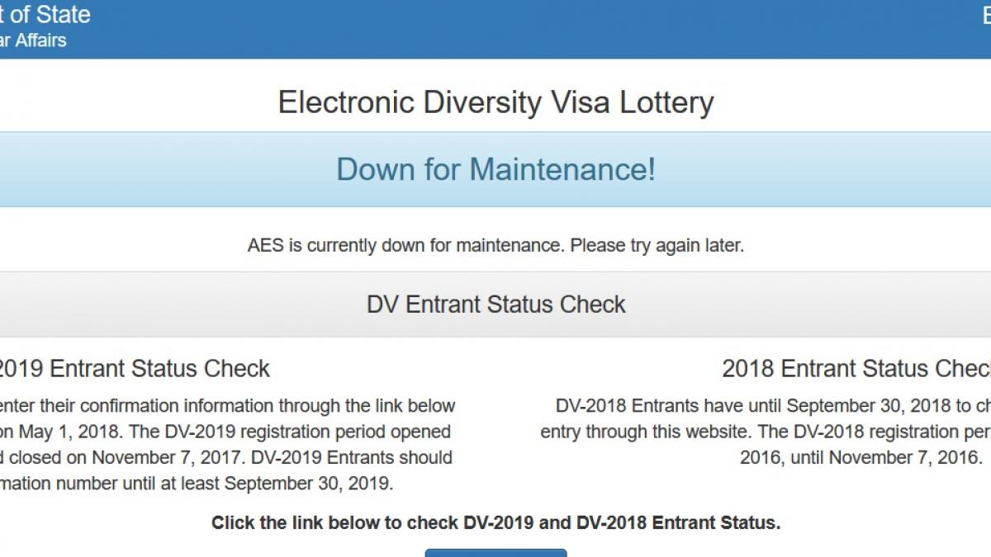The height and width of the screenshot is (557, 991).
Task: Click the 'Down for Maintenance!' banner text
Action: pyautogui.click(x=495, y=169)
